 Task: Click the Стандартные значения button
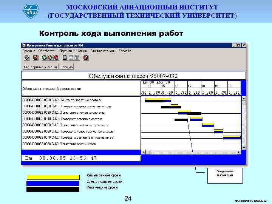[x=40, y=67]
